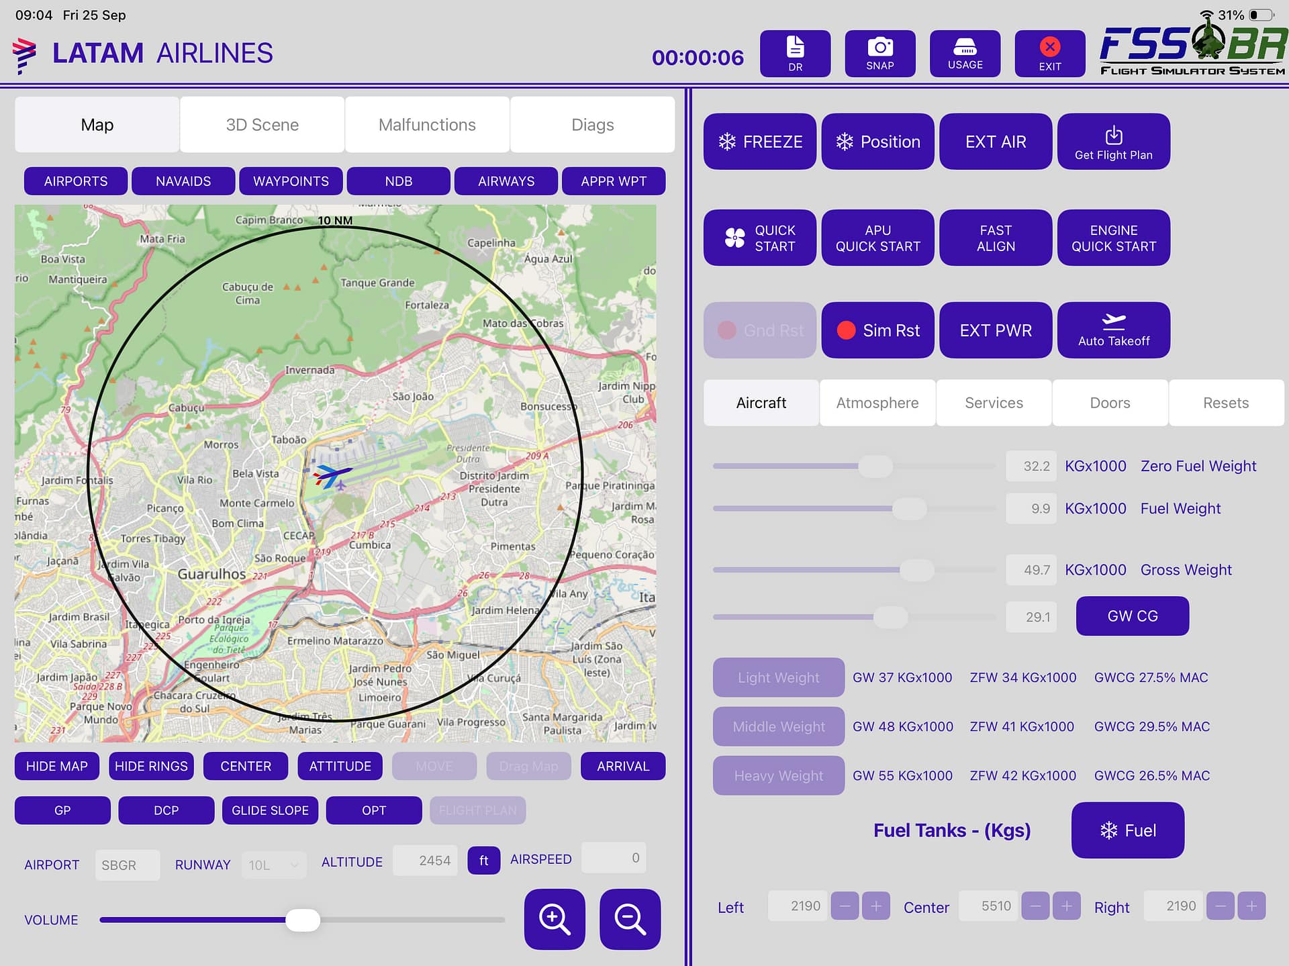
Task: Toggle HIDE RINGS on the map
Action: tap(151, 766)
